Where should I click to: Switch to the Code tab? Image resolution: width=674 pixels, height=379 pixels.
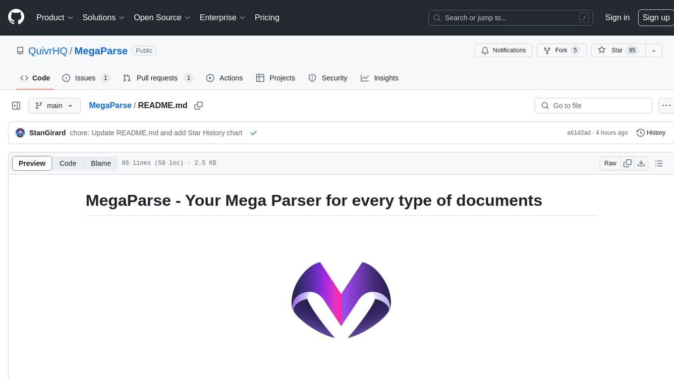35,78
